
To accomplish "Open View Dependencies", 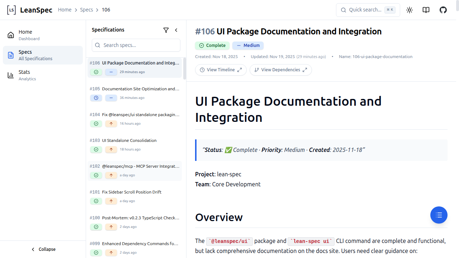I will (x=281, y=70).
